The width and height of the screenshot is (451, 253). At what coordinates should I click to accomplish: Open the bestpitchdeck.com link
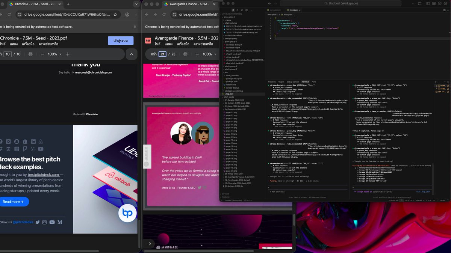tap(43, 175)
